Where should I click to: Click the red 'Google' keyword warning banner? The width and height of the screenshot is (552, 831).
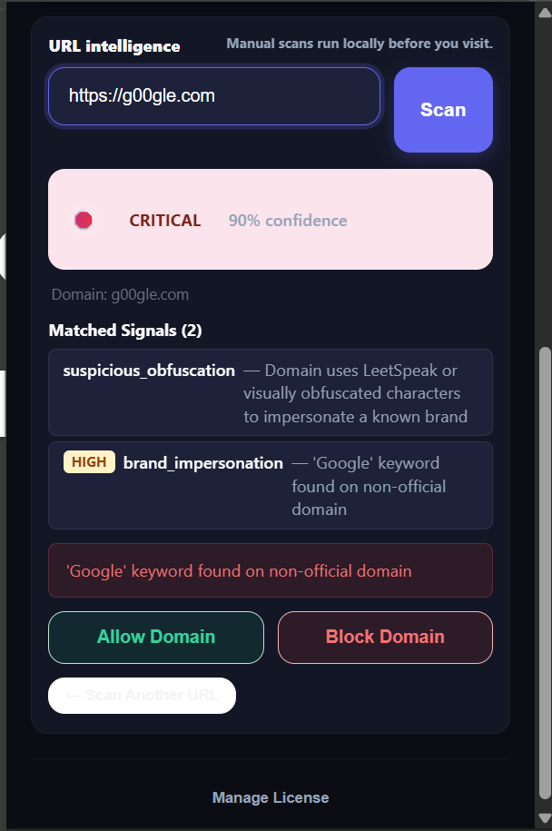coord(271,570)
